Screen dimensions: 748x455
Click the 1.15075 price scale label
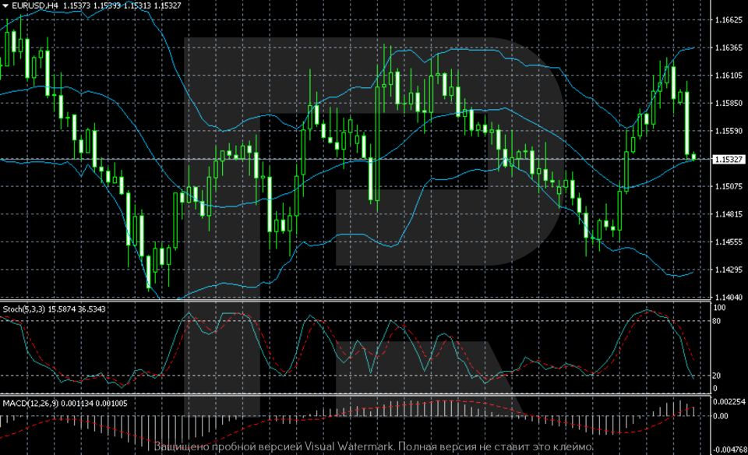coord(729,187)
